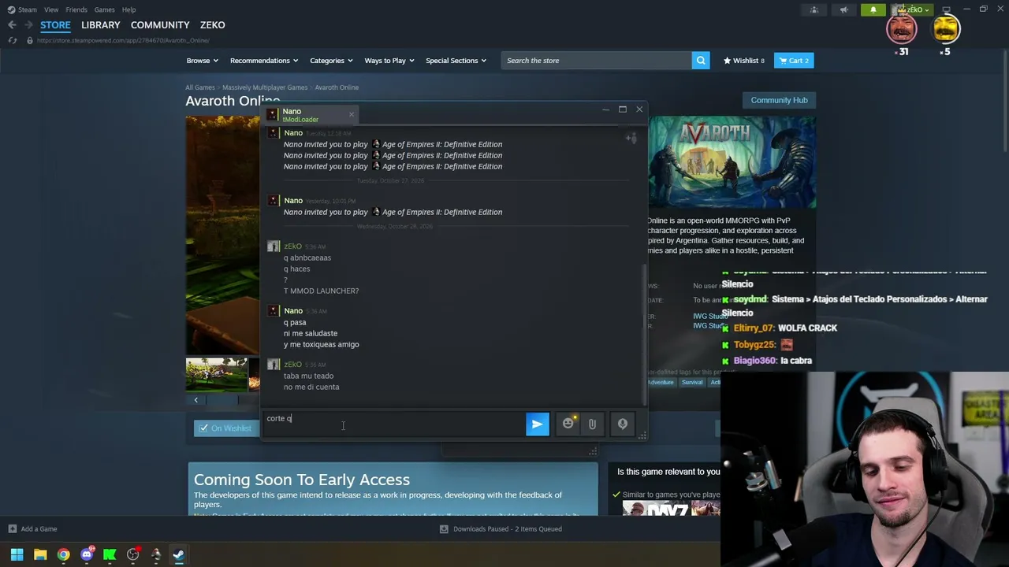Start voice chat with microphone icon
This screenshot has height=567, width=1009.
(622, 424)
